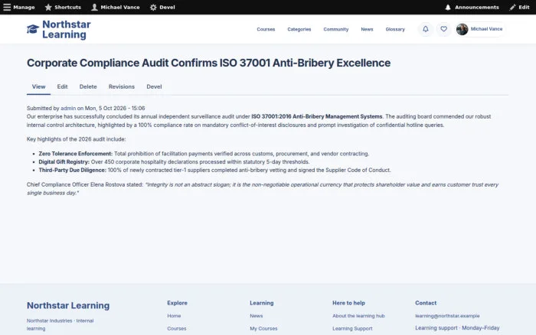Click the Shortcuts toolbar label
This screenshot has height=335, width=536.
67,7
